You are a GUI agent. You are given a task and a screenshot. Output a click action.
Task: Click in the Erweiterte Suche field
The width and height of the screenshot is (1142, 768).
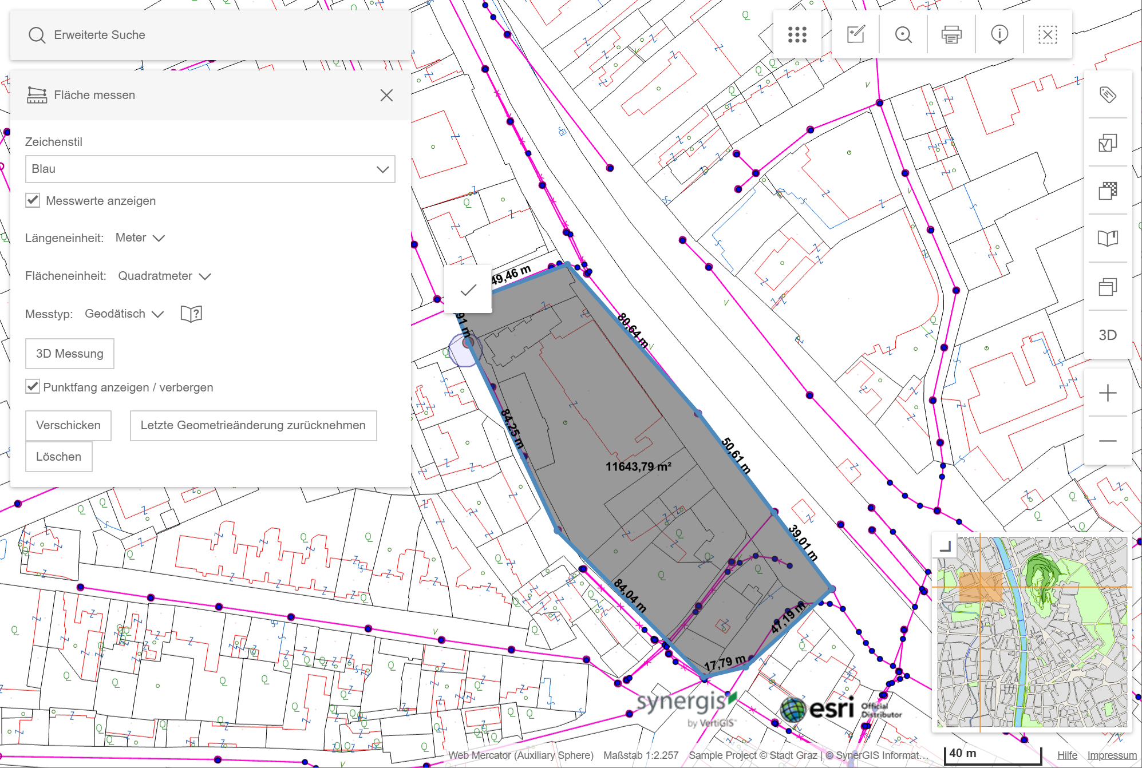(218, 35)
